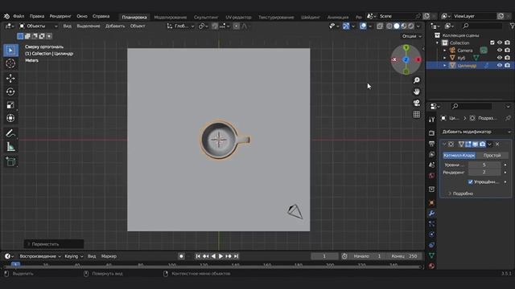
Task: Expand the Camera tree row arrow
Action: pos(445,50)
